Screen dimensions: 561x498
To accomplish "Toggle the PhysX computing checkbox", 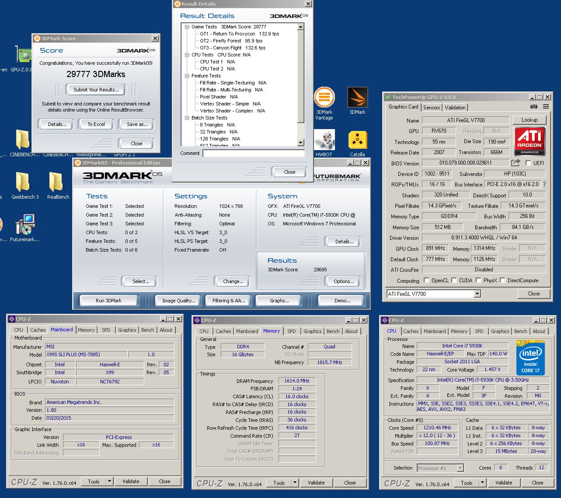I will [x=479, y=281].
